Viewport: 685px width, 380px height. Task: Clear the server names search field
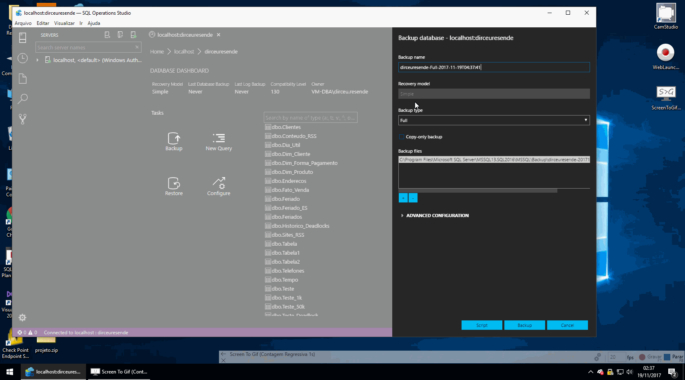point(137,47)
